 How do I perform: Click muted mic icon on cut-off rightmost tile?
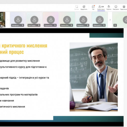(115, 25)
